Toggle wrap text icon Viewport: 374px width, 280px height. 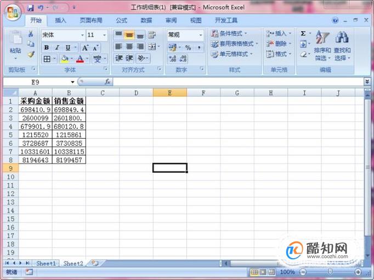[x=152, y=35]
